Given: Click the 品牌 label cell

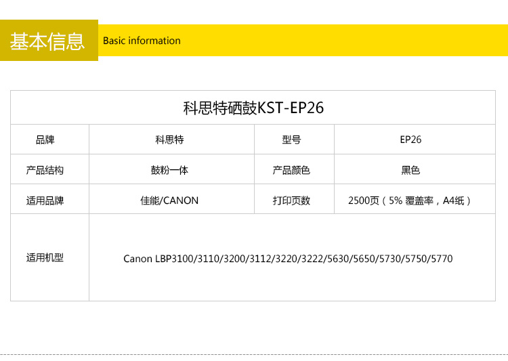Looking at the screenshot, I should click(45, 140).
